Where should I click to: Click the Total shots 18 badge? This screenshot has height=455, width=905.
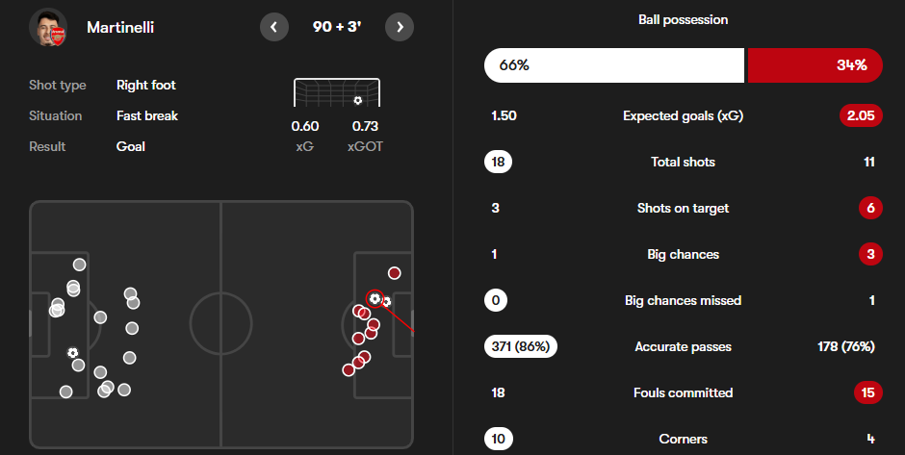coord(498,162)
